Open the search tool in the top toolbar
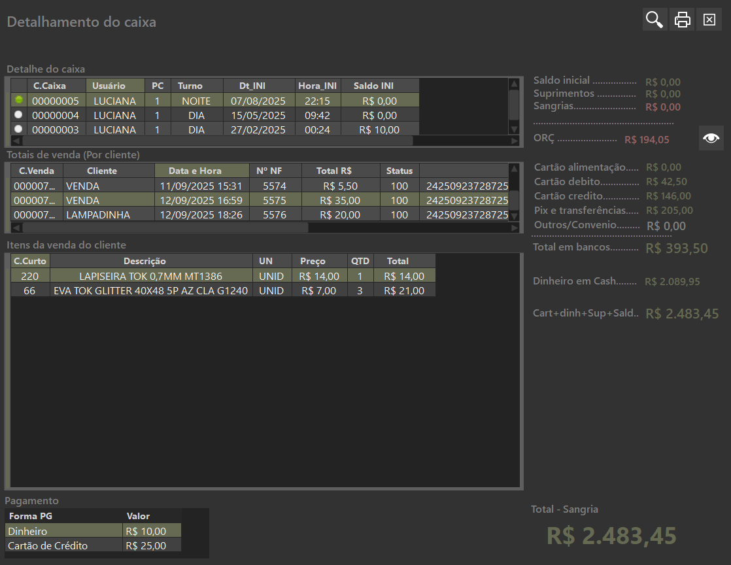This screenshot has width=731, height=565. pos(654,19)
